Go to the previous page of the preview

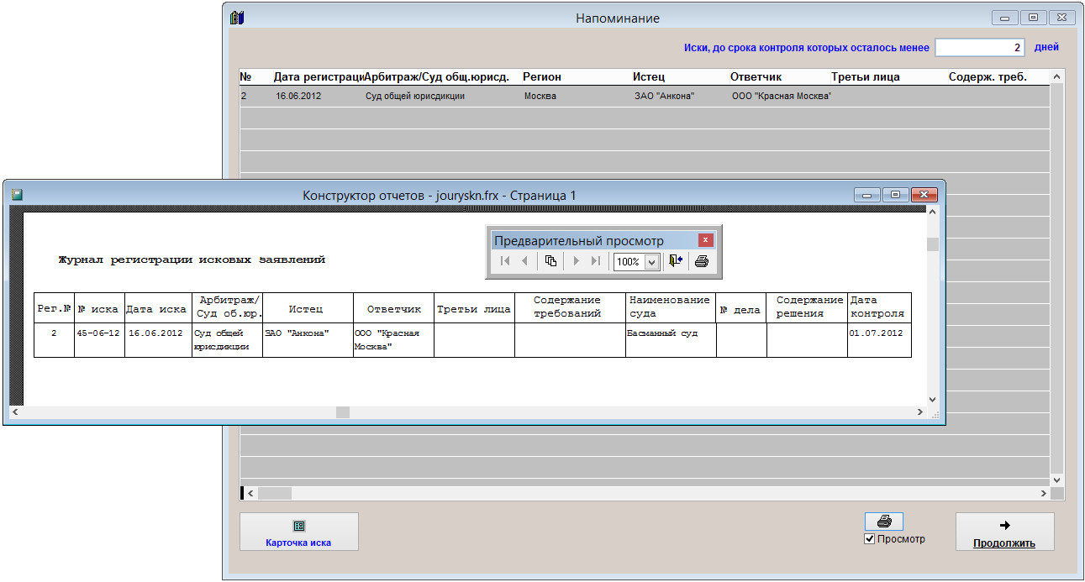coord(524,261)
